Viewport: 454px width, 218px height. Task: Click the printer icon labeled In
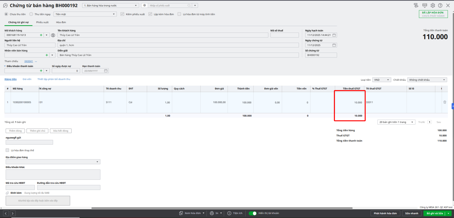[212, 213]
